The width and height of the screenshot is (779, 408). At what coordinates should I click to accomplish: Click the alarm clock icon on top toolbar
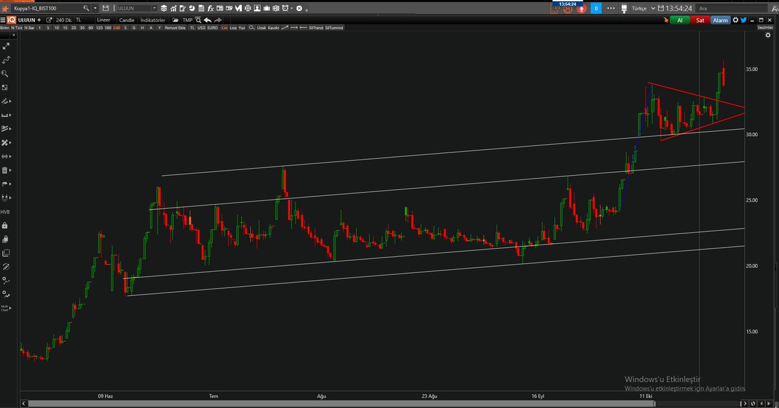point(285,8)
